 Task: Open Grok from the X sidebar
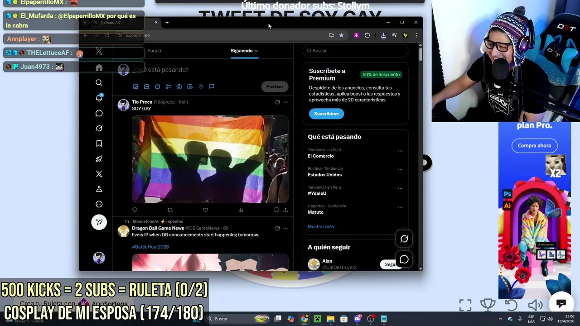tap(99, 129)
